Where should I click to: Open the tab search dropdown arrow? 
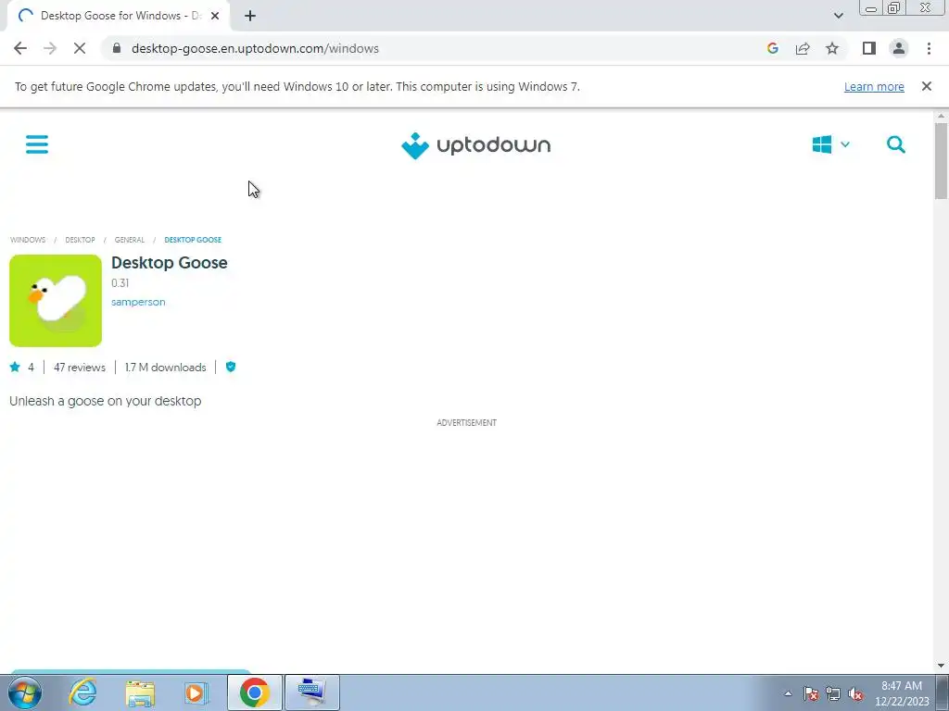coord(838,16)
